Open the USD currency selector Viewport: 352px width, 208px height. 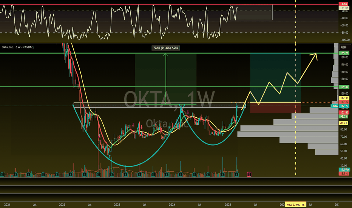point(345,47)
